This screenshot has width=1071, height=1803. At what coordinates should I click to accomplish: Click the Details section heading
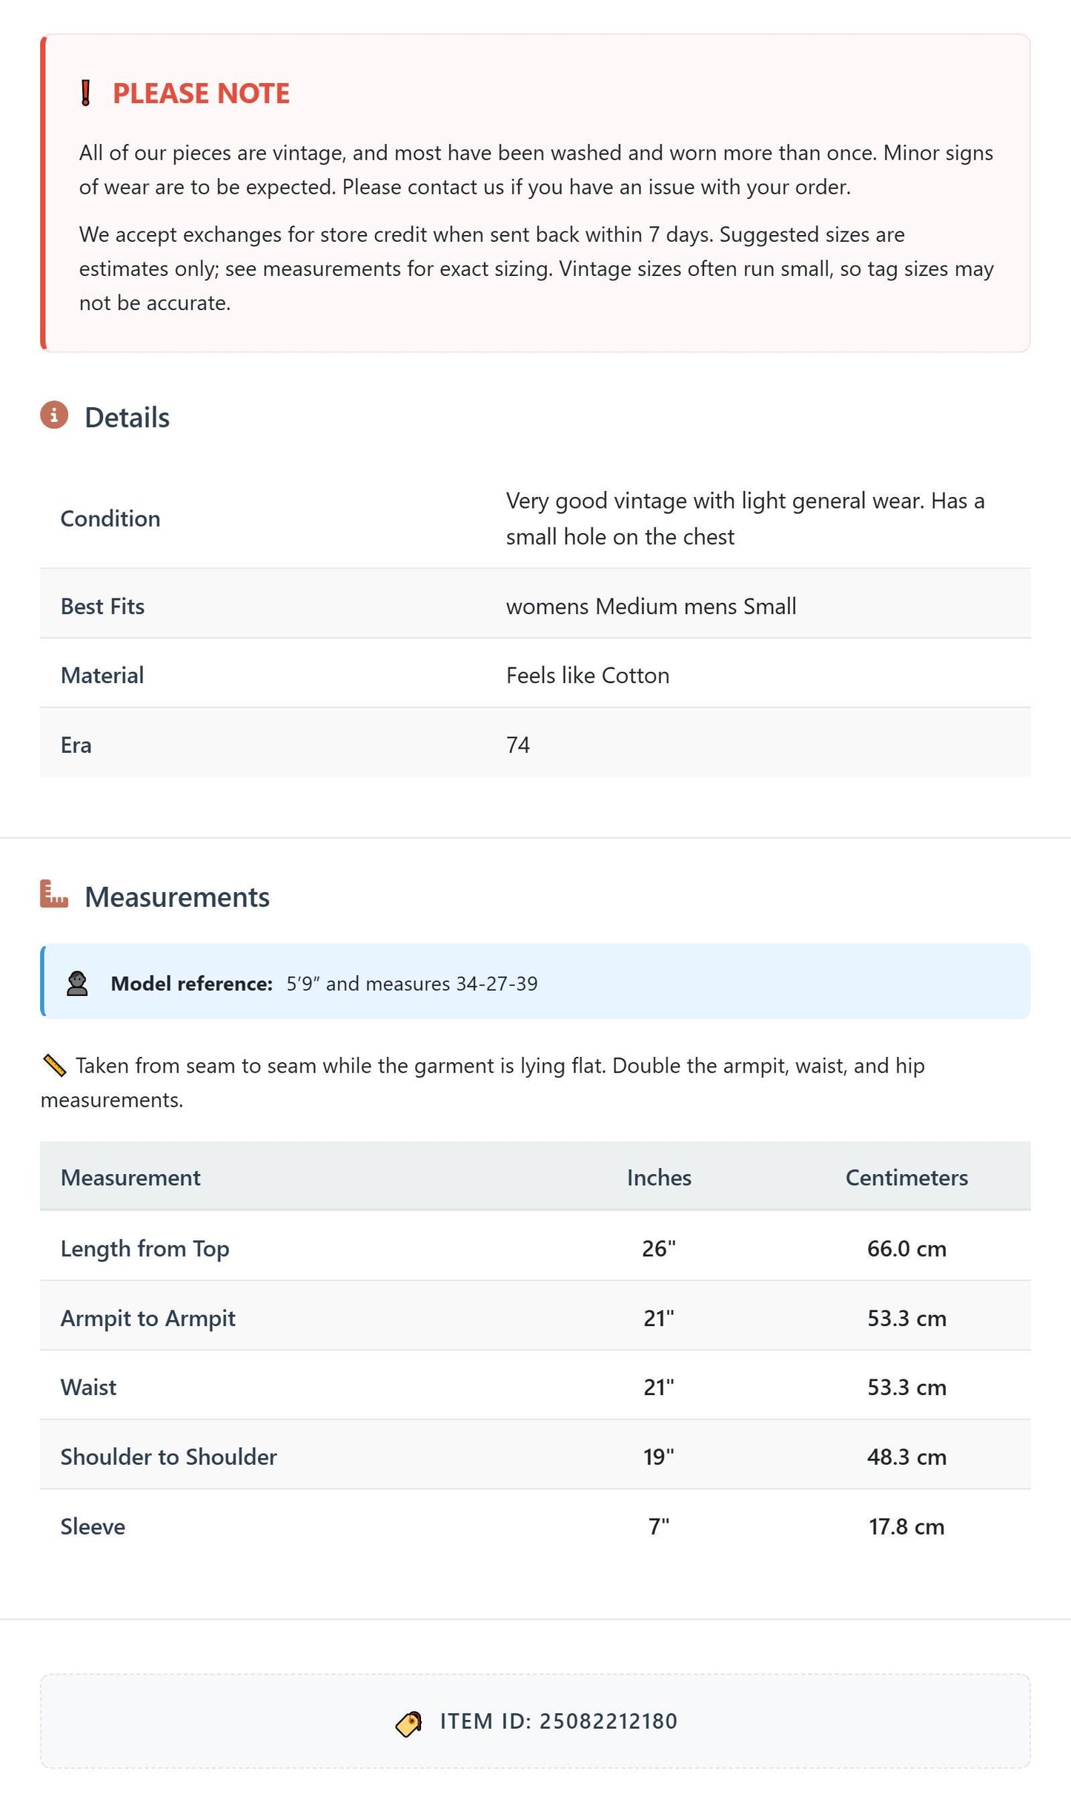coord(127,418)
